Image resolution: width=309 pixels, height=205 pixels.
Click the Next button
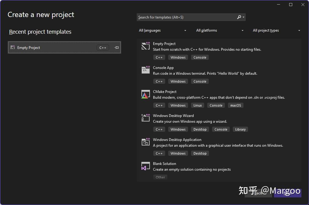click(x=288, y=193)
